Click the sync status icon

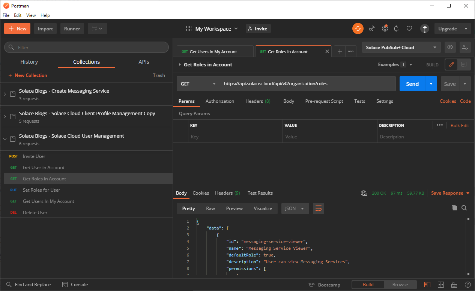click(358, 28)
